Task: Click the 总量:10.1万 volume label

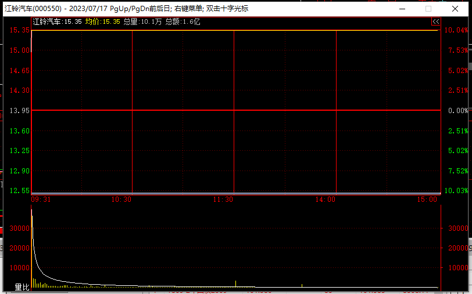Action: pyautogui.click(x=142, y=21)
